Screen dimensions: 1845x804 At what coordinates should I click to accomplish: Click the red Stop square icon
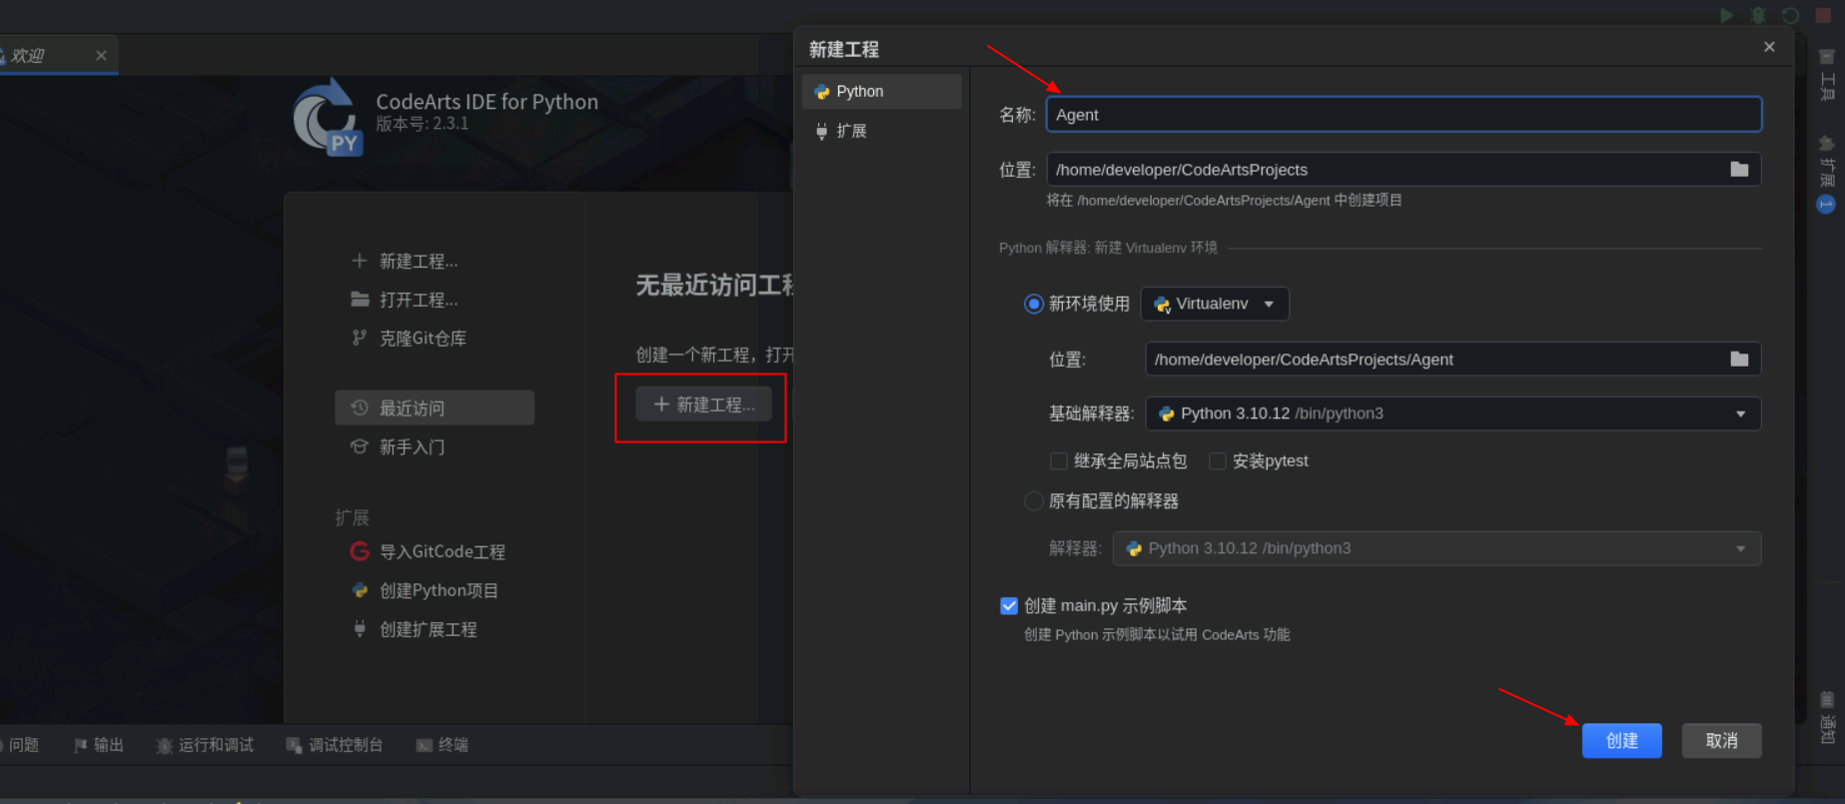pos(1823,15)
